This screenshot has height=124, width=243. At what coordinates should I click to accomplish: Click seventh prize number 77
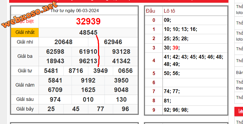(x=100, y=109)
